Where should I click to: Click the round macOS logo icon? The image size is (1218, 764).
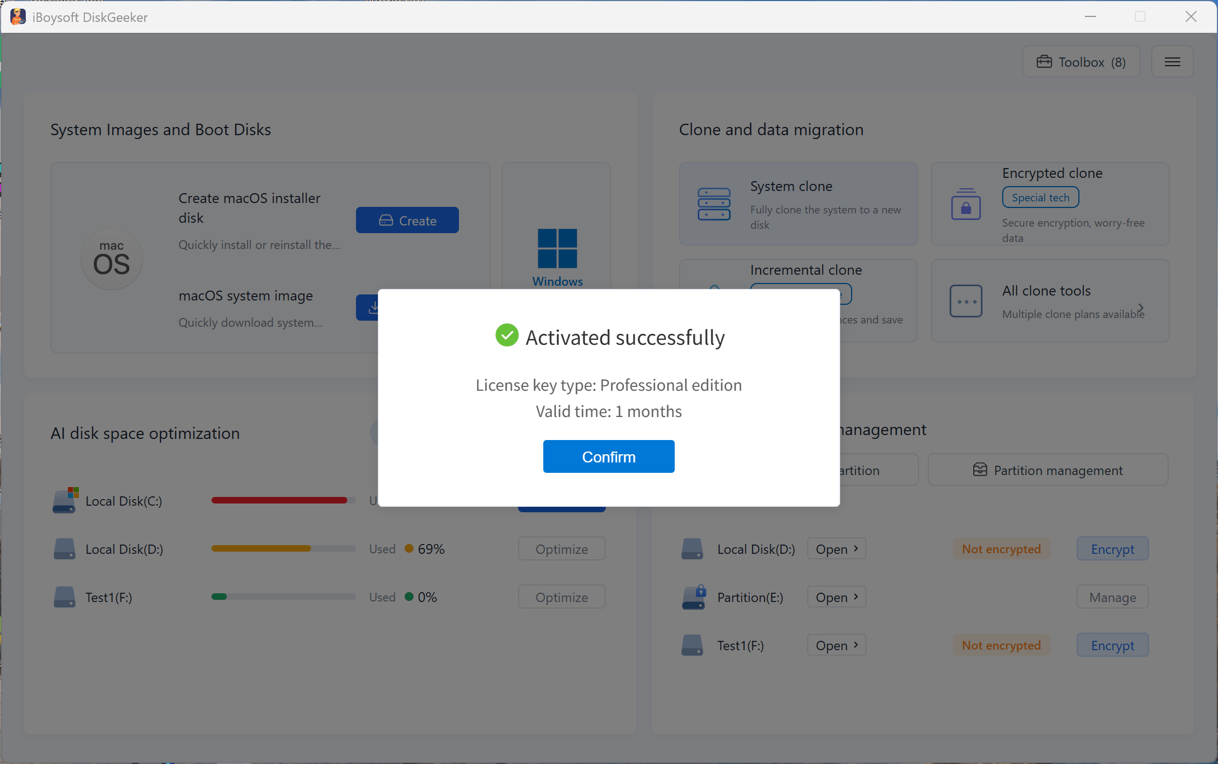pyautogui.click(x=112, y=259)
